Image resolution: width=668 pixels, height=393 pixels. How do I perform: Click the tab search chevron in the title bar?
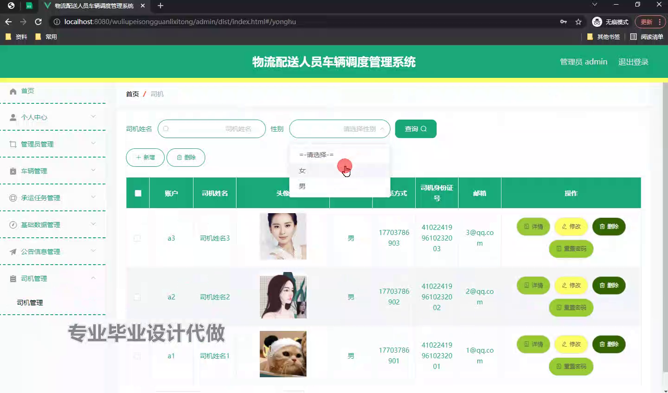coord(595,5)
